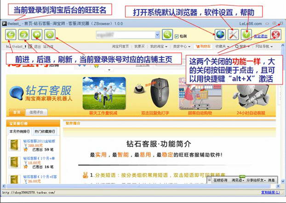
Task: Switch to the 首页 shop tab
Action: (x=17, y=112)
